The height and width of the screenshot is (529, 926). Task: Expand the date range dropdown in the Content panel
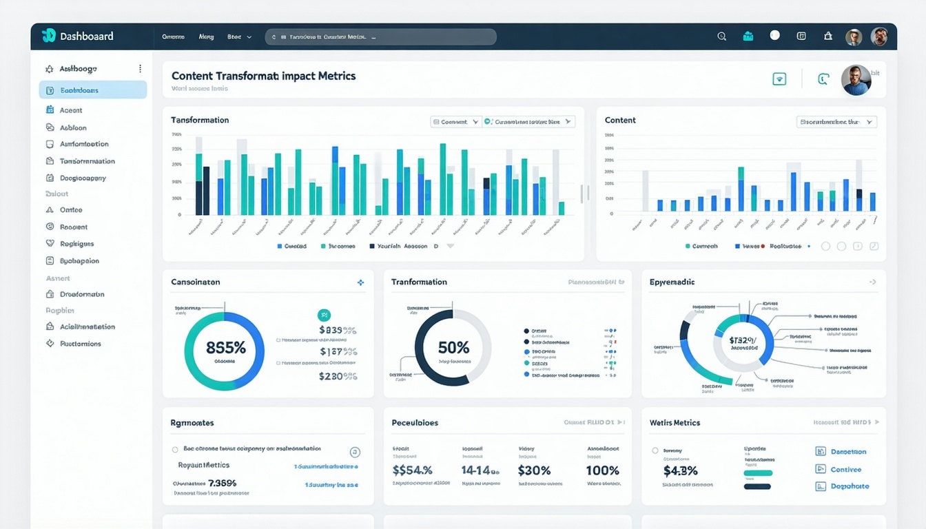[836, 121]
